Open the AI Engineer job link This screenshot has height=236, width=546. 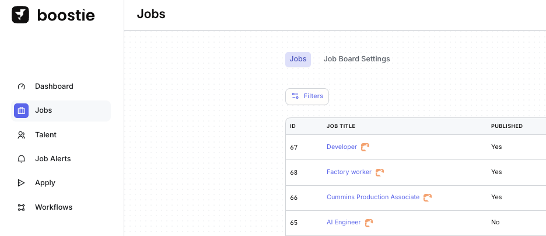[344, 223]
